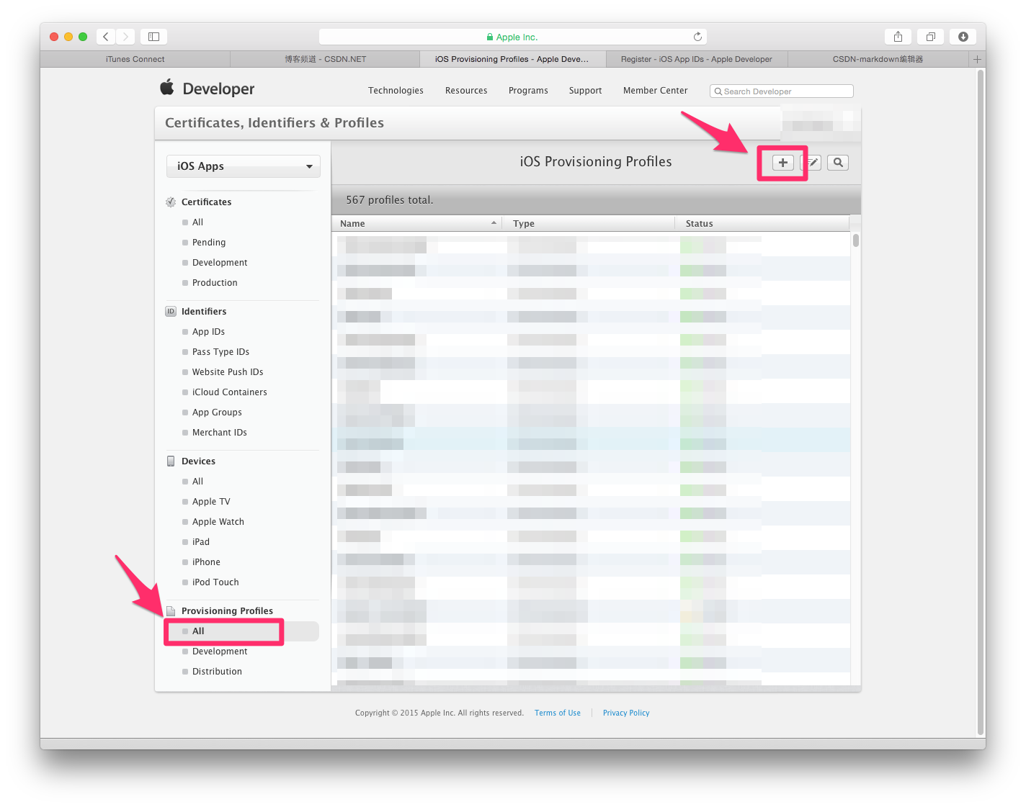Switch to the CSDN.NET tab

coord(325,59)
